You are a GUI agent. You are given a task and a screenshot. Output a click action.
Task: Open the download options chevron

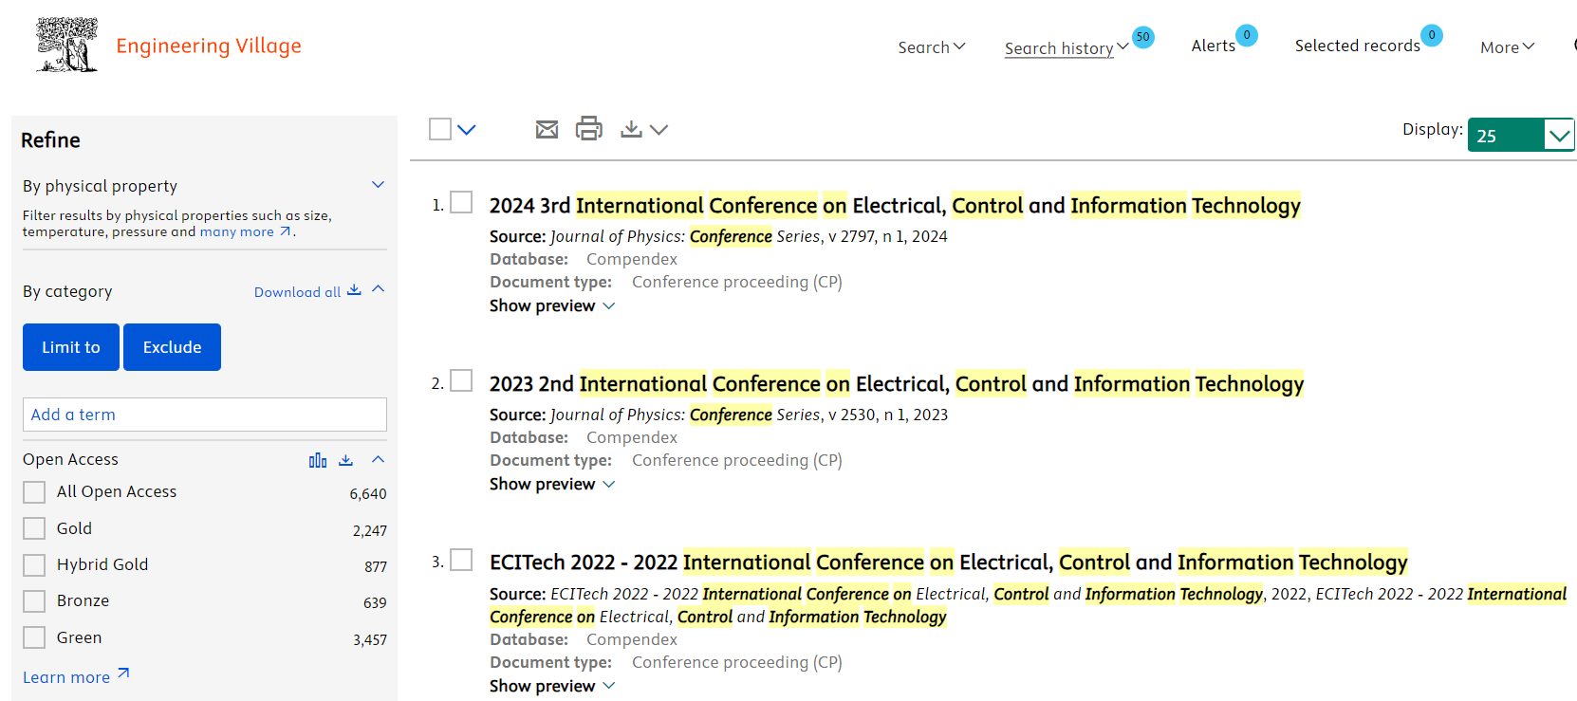pos(659,130)
